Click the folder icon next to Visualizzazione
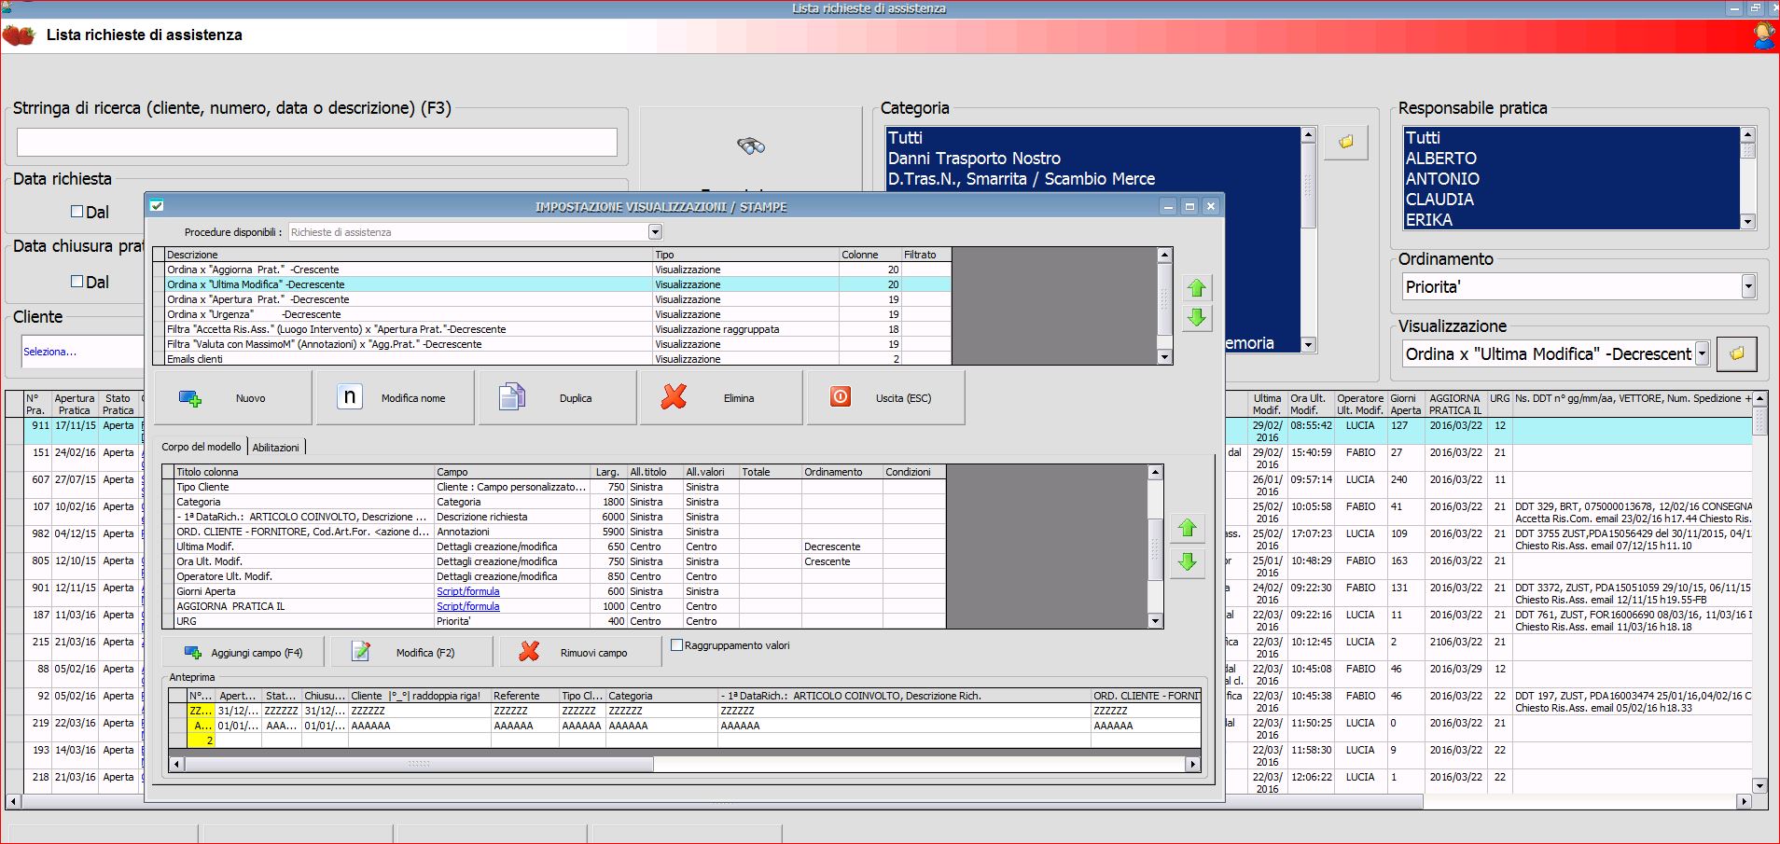 pos(1736,354)
